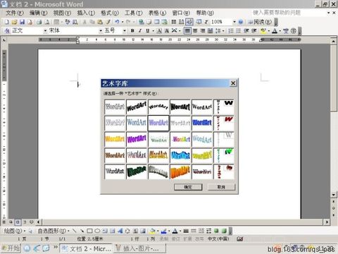The width and height of the screenshot is (338, 254).
Task: Click the Open folder icon
Action: pos(14,22)
